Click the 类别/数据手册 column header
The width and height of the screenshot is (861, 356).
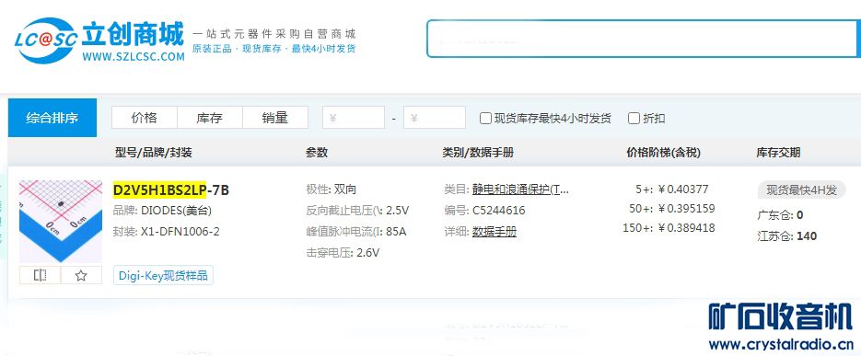tap(478, 153)
